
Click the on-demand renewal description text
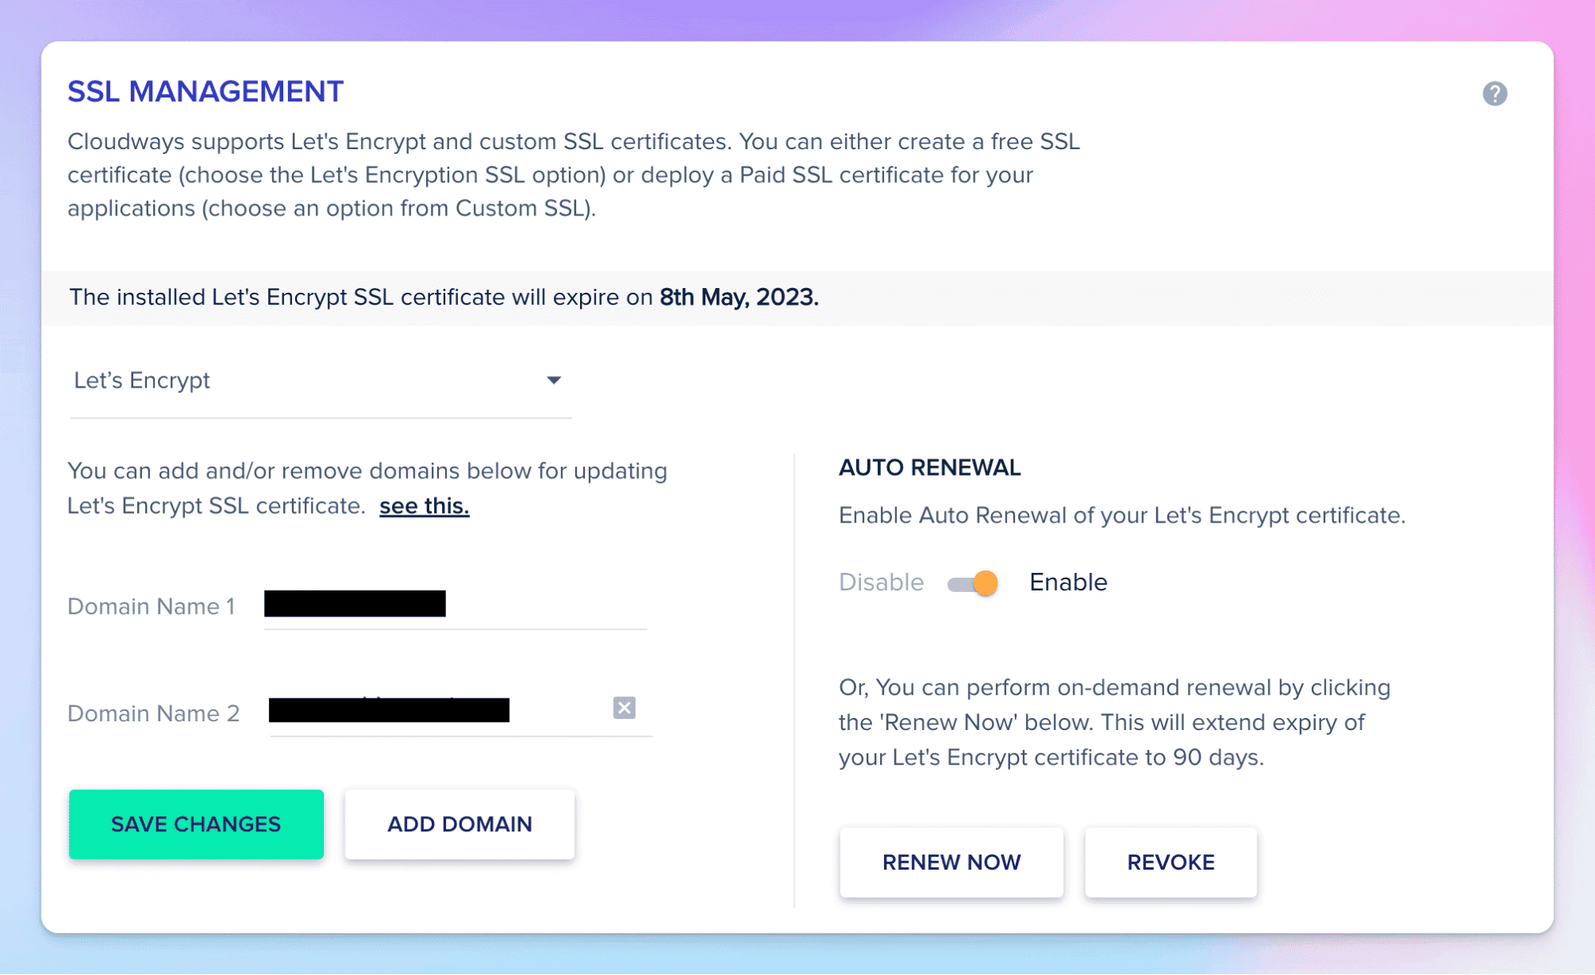(1114, 722)
